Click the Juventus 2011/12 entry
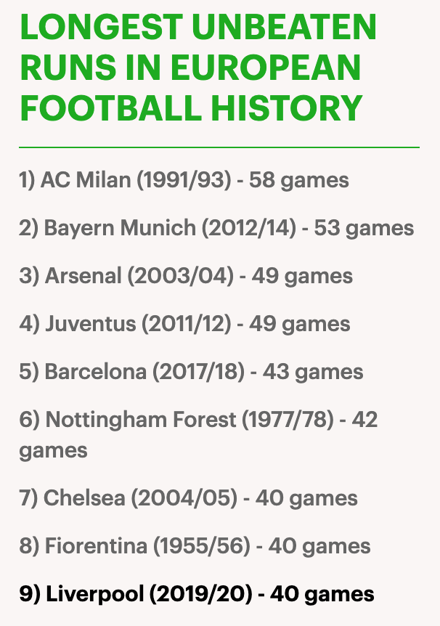This screenshot has width=440, height=626. coord(185,324)
